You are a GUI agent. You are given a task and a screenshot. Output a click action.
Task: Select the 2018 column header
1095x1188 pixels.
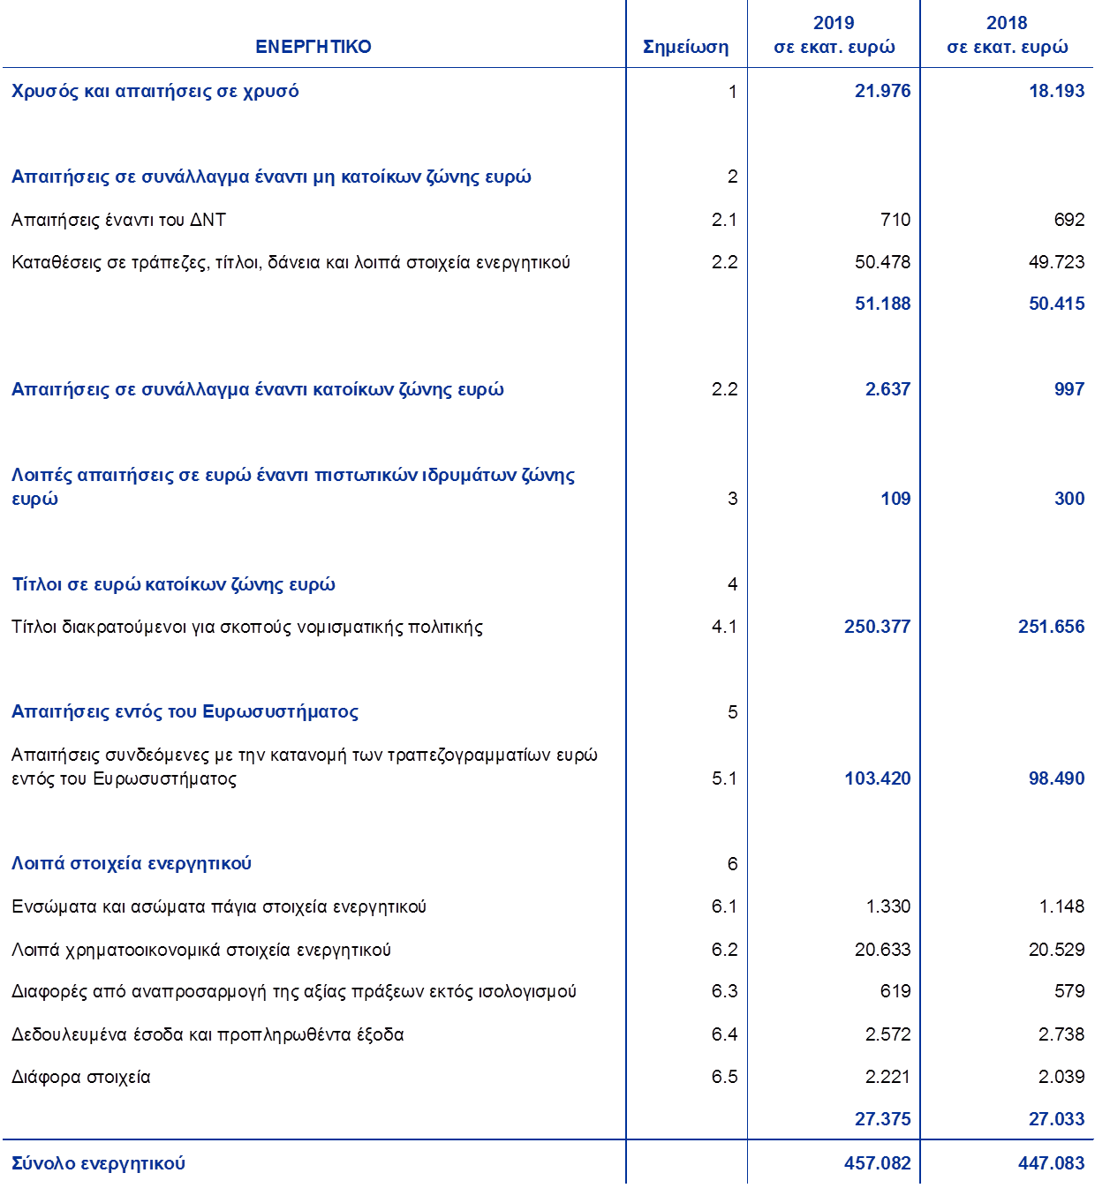(1007, 35)
